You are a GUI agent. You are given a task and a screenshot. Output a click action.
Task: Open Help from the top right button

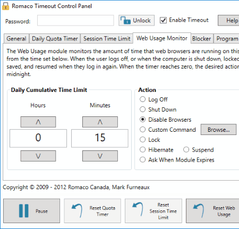(229, 21)
